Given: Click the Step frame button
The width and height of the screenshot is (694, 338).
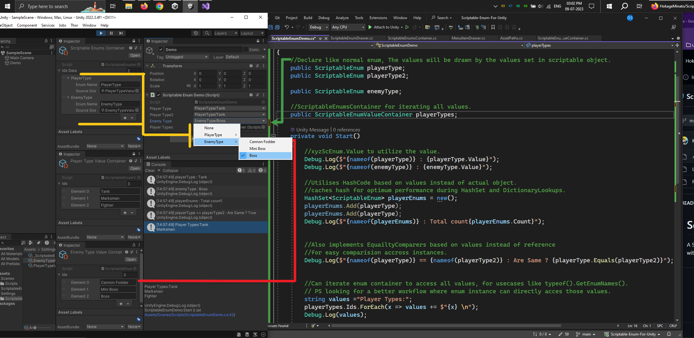Looking at the screenshot, I should pyautogui.click(x=121, y=33).
